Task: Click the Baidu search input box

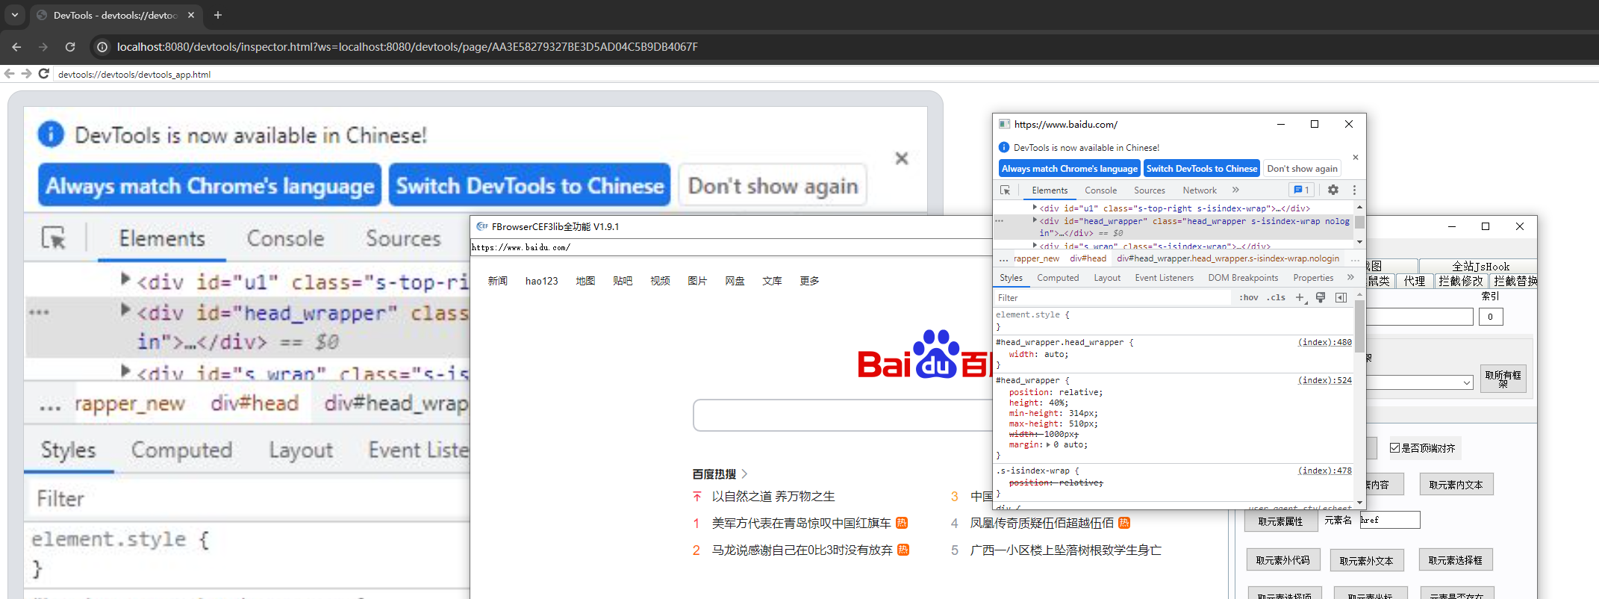Action: click(843, 415)
